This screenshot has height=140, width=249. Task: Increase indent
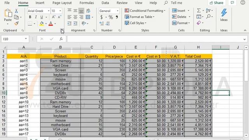click(75, 23)
